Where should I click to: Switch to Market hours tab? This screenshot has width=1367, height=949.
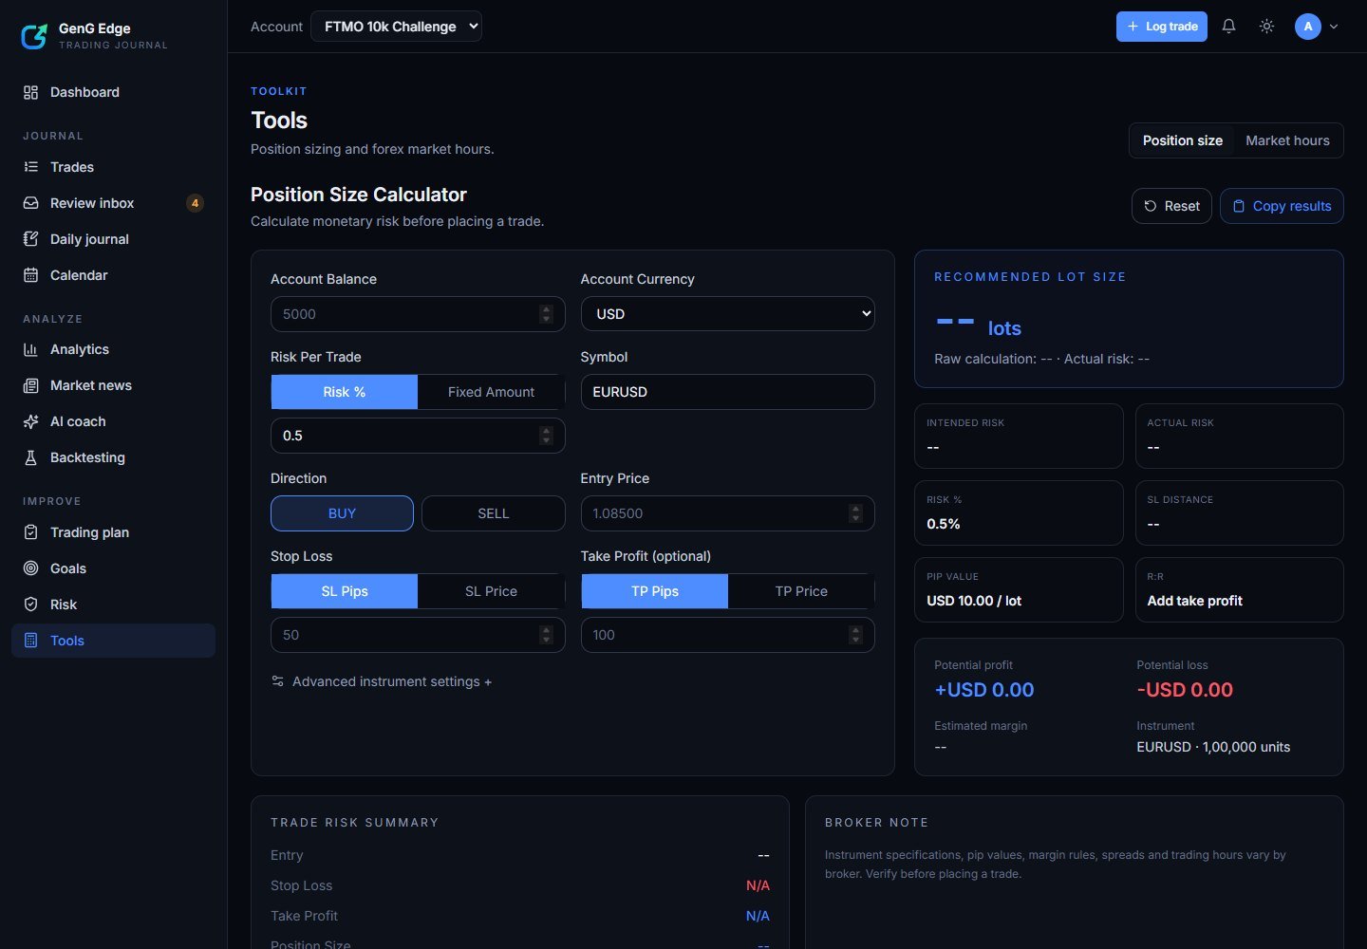coord(1287,140)
